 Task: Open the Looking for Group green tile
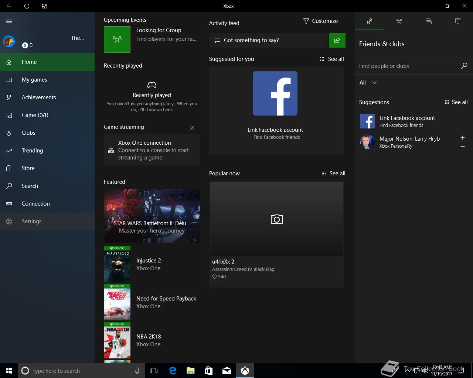click(117, 39)
